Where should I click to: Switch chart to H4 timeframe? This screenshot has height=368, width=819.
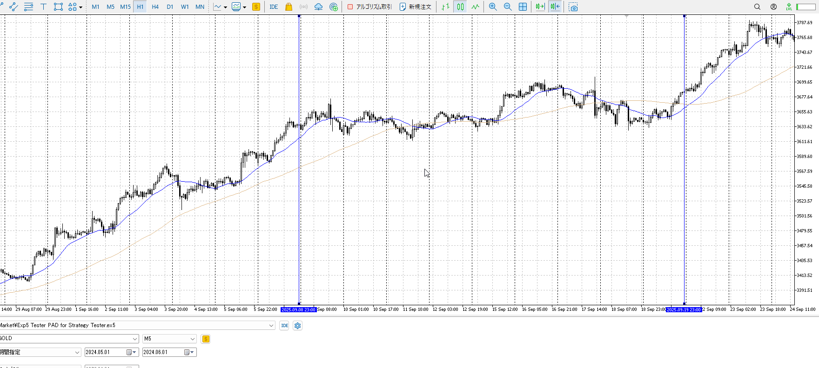point(155,7)
